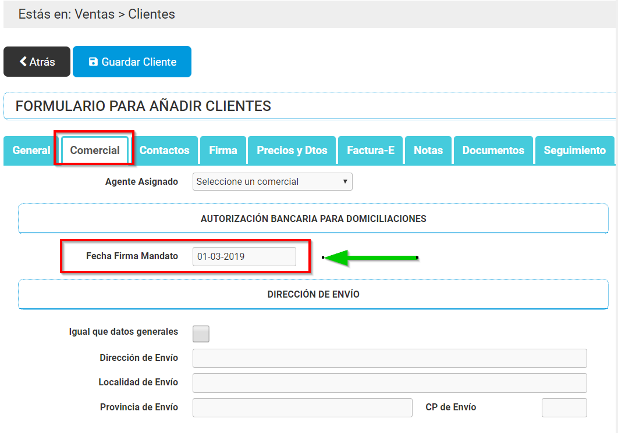Screen dimensions: 618x433
Task: Show the Documentos tab
Action: click(x=493, y=151)
